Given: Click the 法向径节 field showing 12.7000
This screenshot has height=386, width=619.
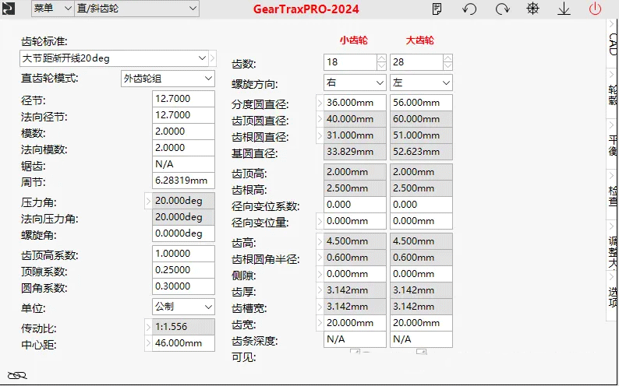Looking at the screenshot, I should pyautogui.click(x=183, y=115).
